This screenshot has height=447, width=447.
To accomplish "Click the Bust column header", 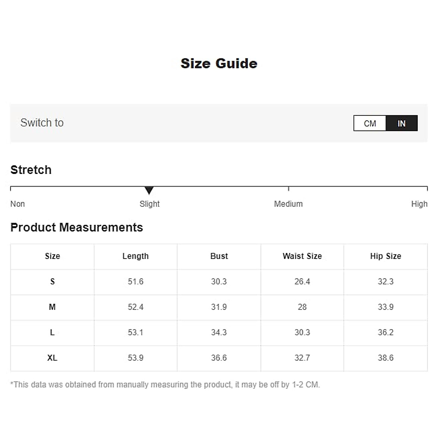I will pyautogui.click(x=219, y=256).
